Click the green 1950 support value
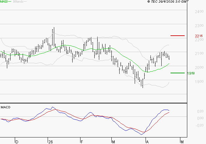The height and width of the screenshot is (144, 206). pos(191,73)
